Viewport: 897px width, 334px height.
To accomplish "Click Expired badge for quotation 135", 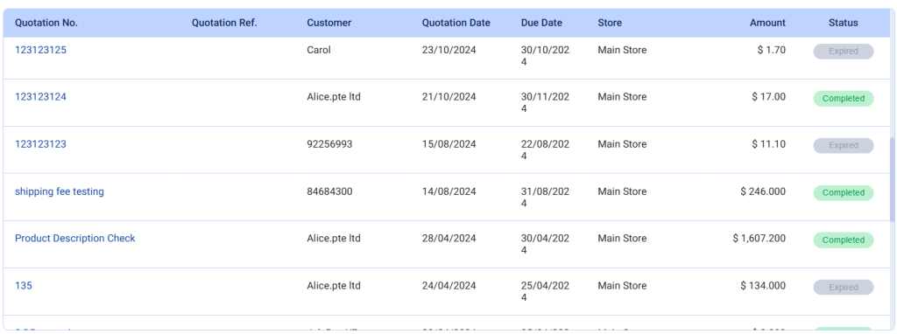I will [x=844, y=287].
